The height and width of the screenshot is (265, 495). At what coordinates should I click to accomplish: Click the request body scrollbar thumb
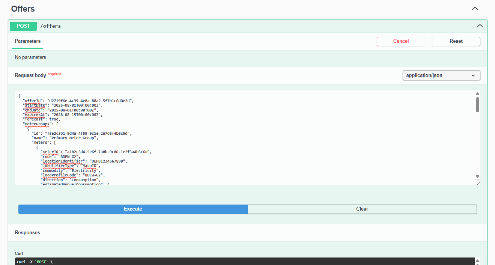click(477, 105)
